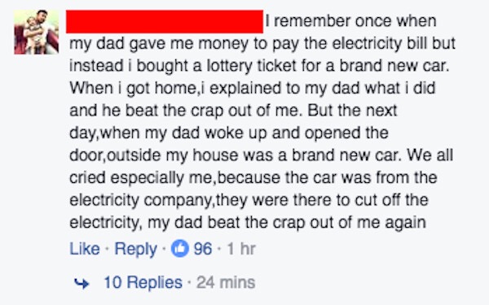The width and height of the screenshot is (489, 305).
Task: Open the commenter's profile picture
Action: pyautogui.click(x=37, y=32)
